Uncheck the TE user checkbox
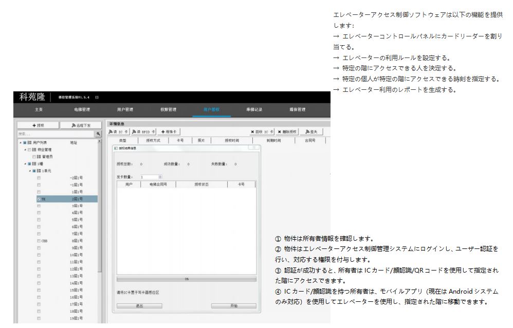Image resolution: width=513 pixels, height=328 pixels. click(x=39, y=199)
